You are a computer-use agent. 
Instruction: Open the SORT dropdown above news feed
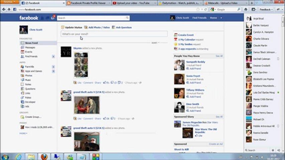click(155, 43)
